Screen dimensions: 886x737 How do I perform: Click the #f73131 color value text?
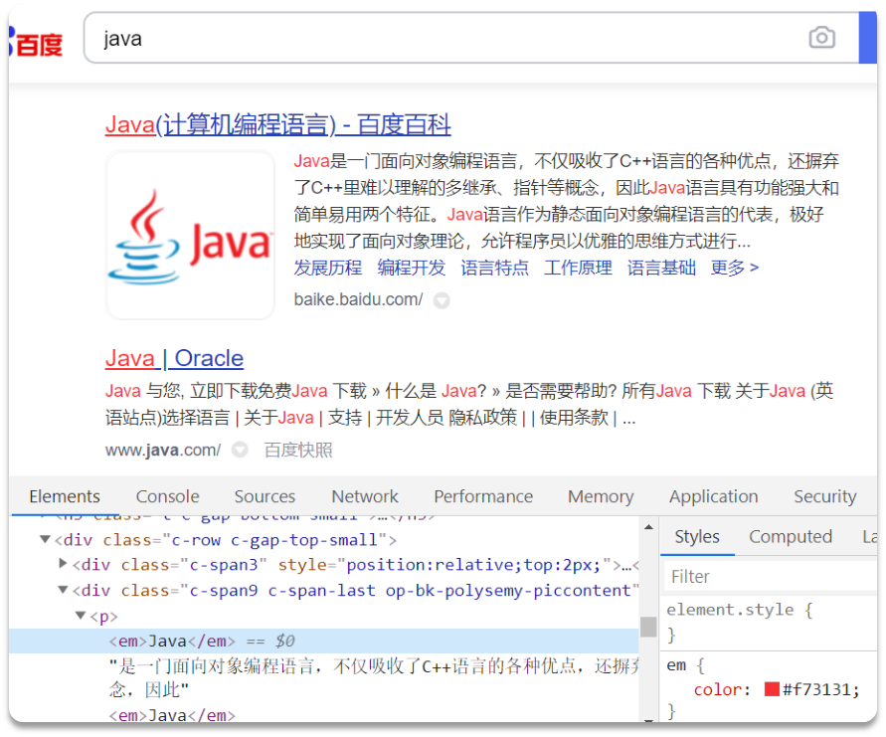tap(816, 689)
